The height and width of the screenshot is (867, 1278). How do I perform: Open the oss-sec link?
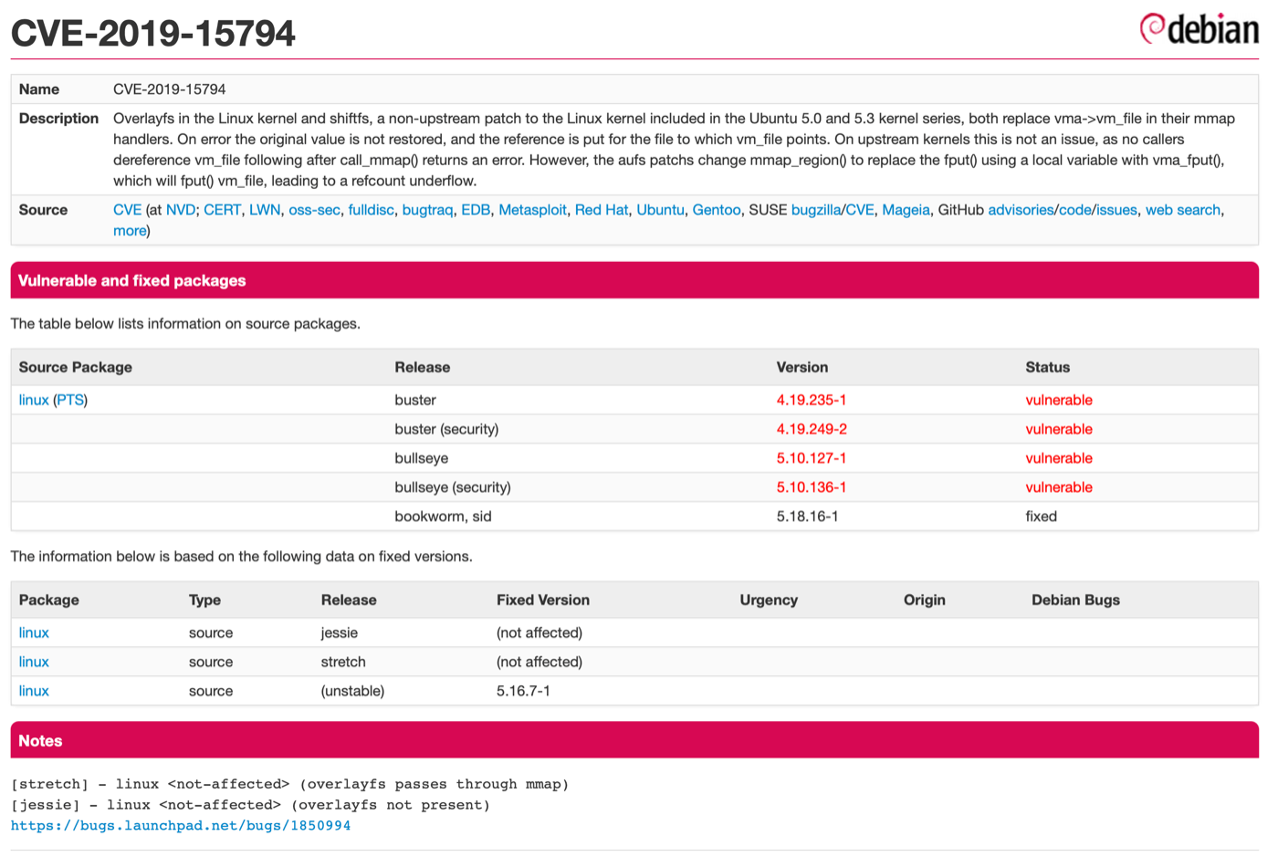pyautogui.click(x=314, y=210)
